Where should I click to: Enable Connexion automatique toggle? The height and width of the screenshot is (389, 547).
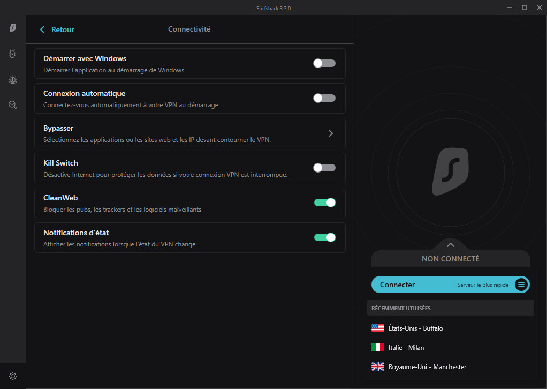point(324,98)
